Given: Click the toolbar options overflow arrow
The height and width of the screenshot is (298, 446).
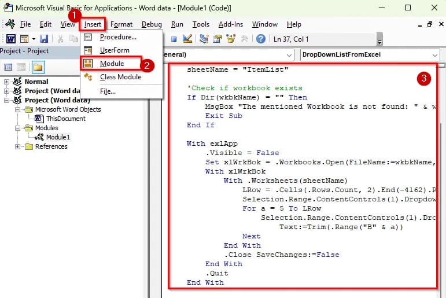Looking at the screenshot, I should (x=379, y=39).
